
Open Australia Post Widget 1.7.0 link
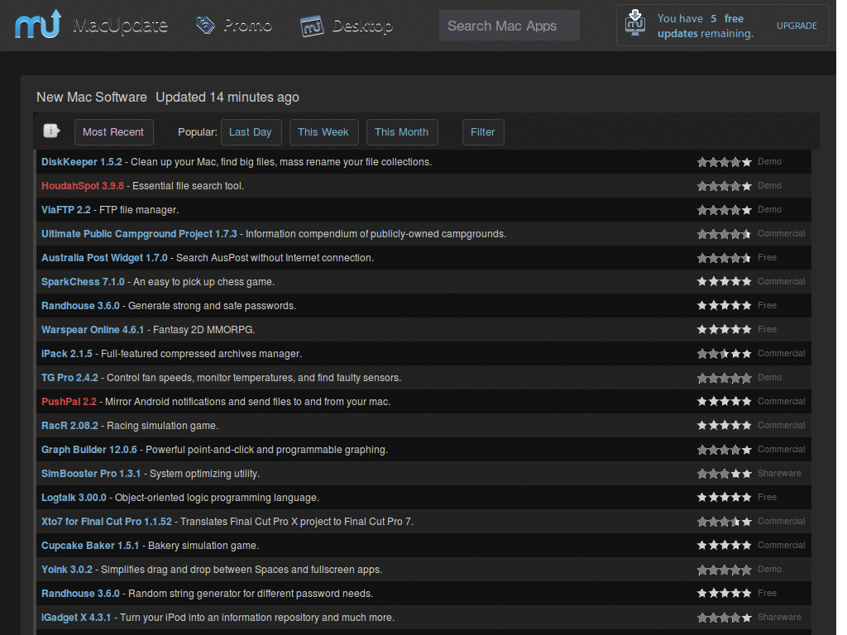point(104,258)
